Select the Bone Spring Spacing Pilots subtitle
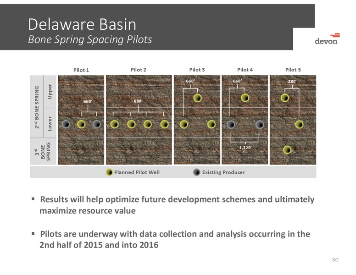Viewport: 356px width, 275px height. 90,39
